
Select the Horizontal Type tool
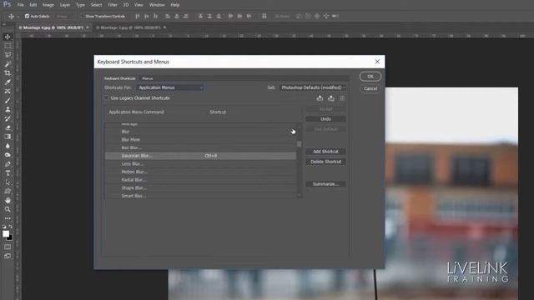pos(8,173)
